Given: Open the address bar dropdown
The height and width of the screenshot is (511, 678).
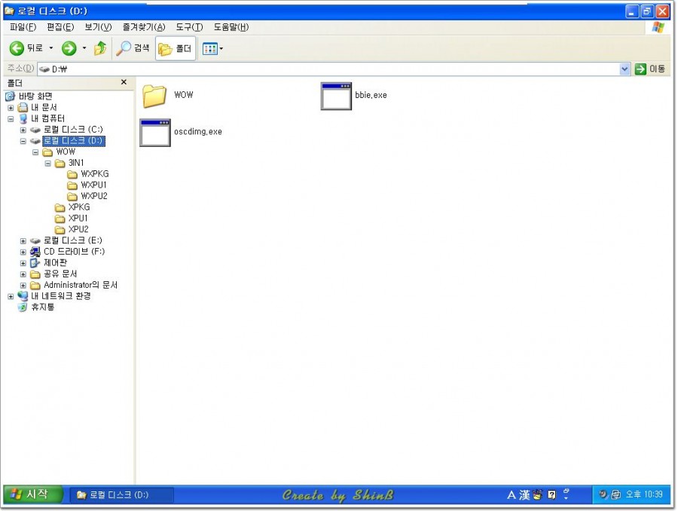Looking at the screenshot, I should pyautogui.click(x=625, y=69).
